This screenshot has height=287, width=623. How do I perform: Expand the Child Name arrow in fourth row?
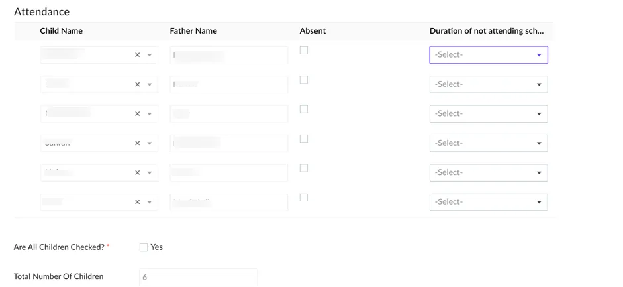[150, 143]
